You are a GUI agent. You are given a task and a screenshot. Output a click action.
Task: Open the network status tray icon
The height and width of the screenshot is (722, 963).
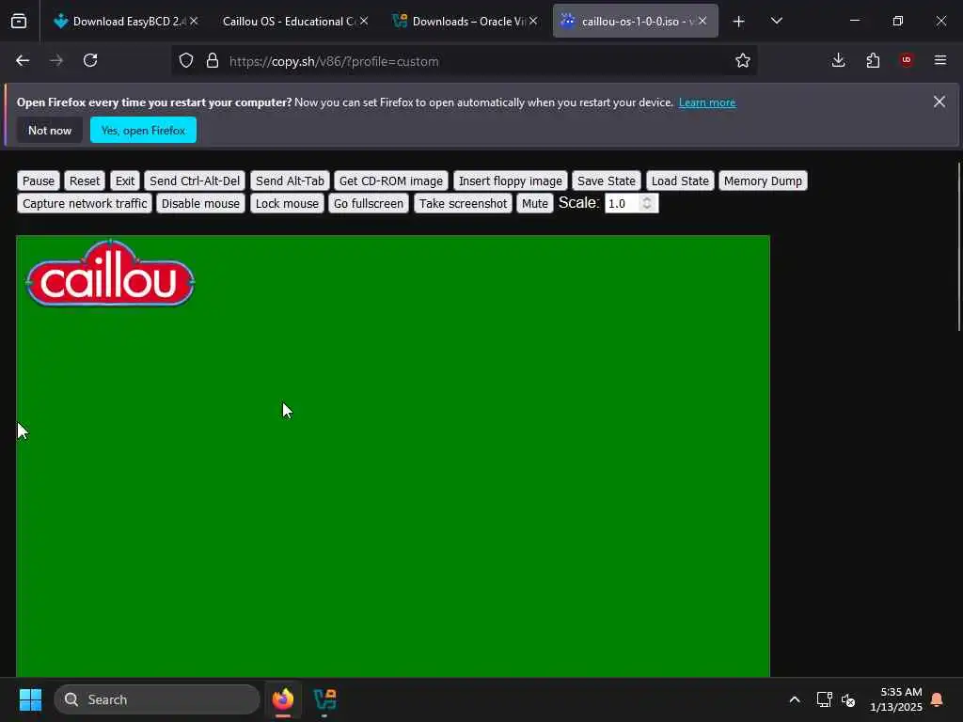coord(824,699)
